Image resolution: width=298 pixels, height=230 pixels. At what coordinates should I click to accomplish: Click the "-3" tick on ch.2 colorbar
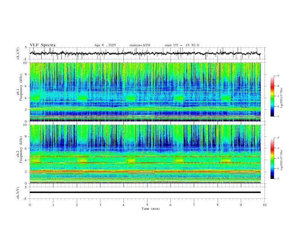click(277, 138)
